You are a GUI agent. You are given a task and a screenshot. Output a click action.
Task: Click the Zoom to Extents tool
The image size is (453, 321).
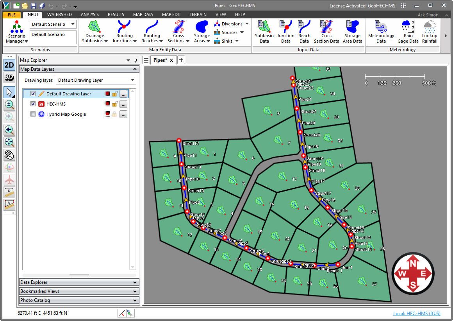tap(9, 142)
